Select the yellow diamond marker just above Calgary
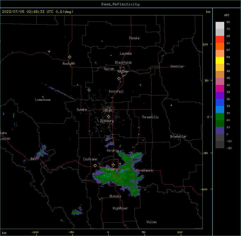The width and height of the screenshot is (241, 236). (113, 165)
